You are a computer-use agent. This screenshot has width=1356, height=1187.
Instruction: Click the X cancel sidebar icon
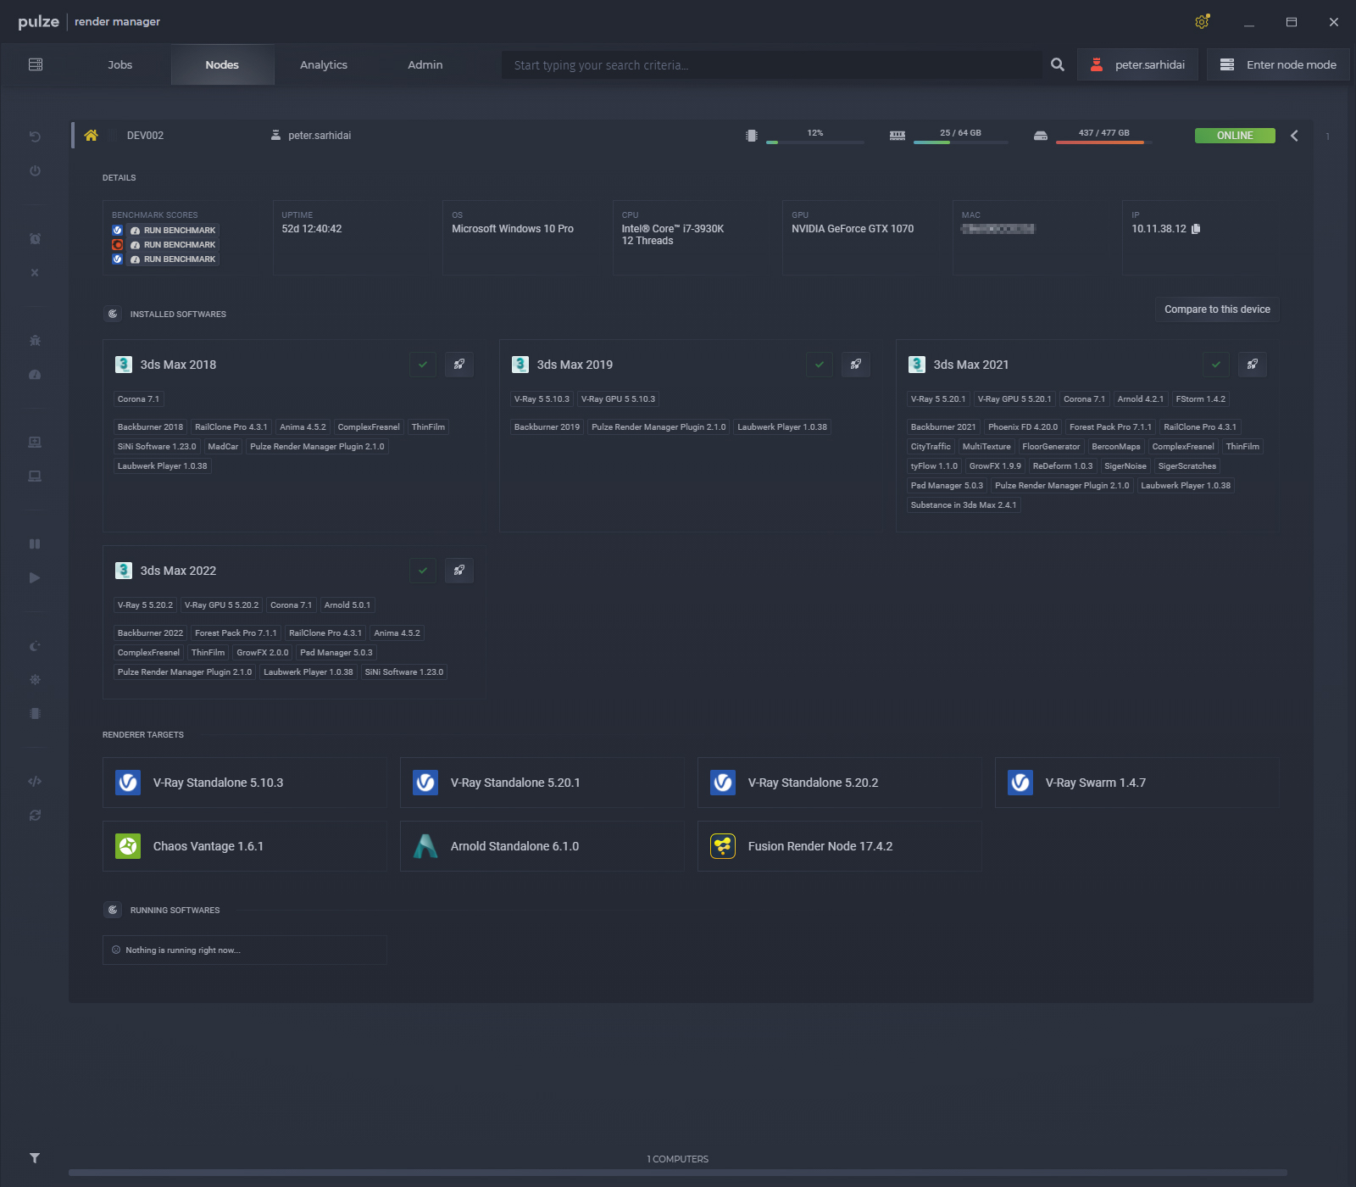[x=35, y=272]
